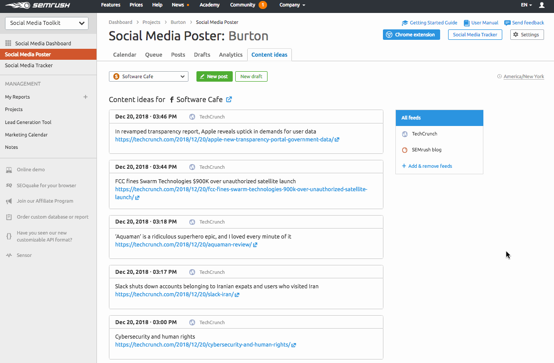
Task: Click the Order custom database clipboard icon
Action: (9, 217)
